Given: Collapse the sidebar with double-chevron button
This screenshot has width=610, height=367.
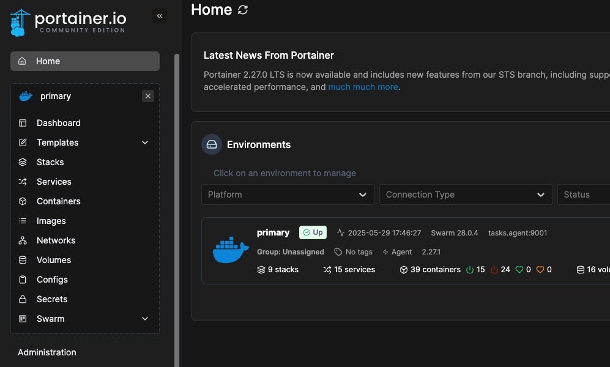Looking at the screenshot, I should (x=160, y=16).
